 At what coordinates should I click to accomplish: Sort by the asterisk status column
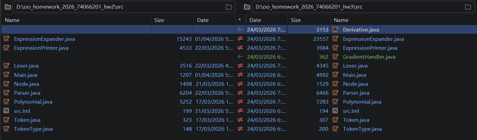pos(240,20)
